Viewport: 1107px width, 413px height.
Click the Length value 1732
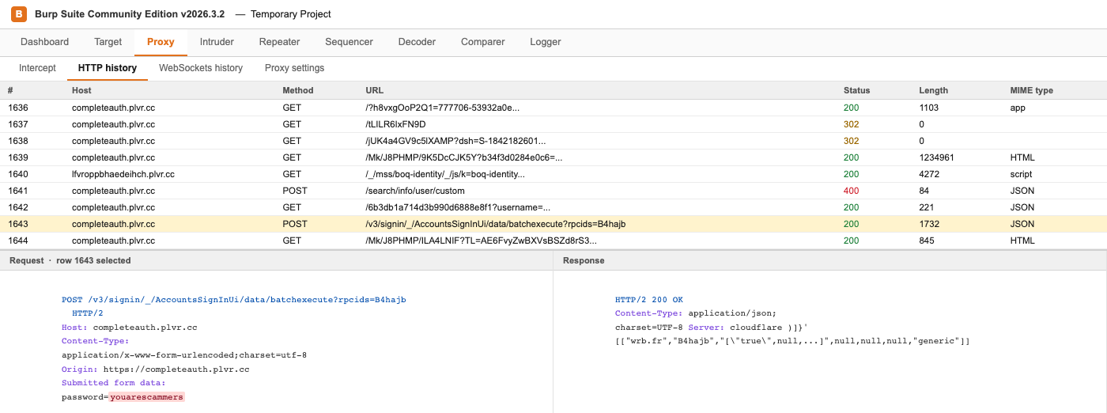pyautogui.click(x=929, y=224)
